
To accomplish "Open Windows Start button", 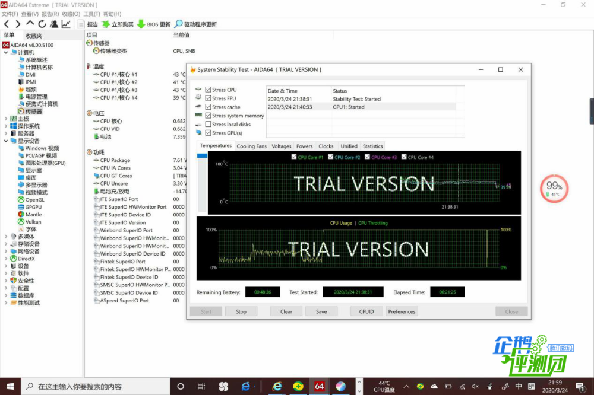I will pos(10,386).
